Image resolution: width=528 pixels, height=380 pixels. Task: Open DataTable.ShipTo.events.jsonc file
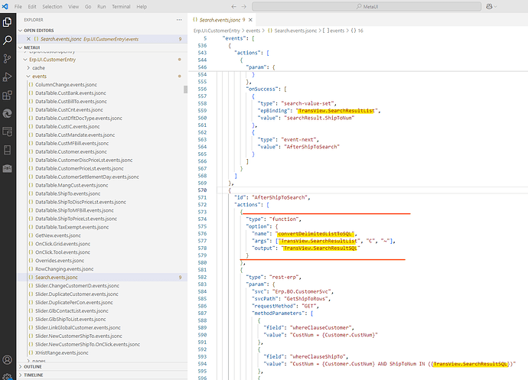pyautogui.click(x=67, y=194)
